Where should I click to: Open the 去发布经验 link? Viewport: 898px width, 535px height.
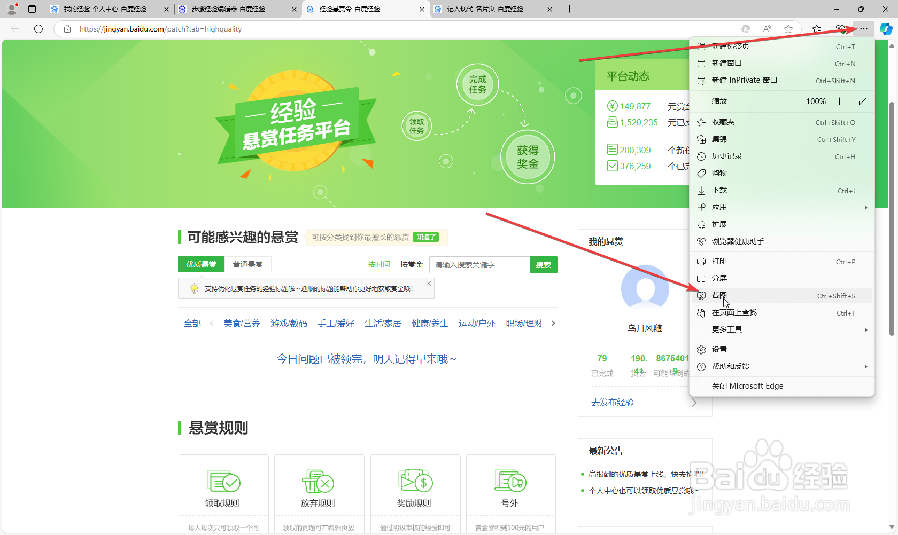613,403
